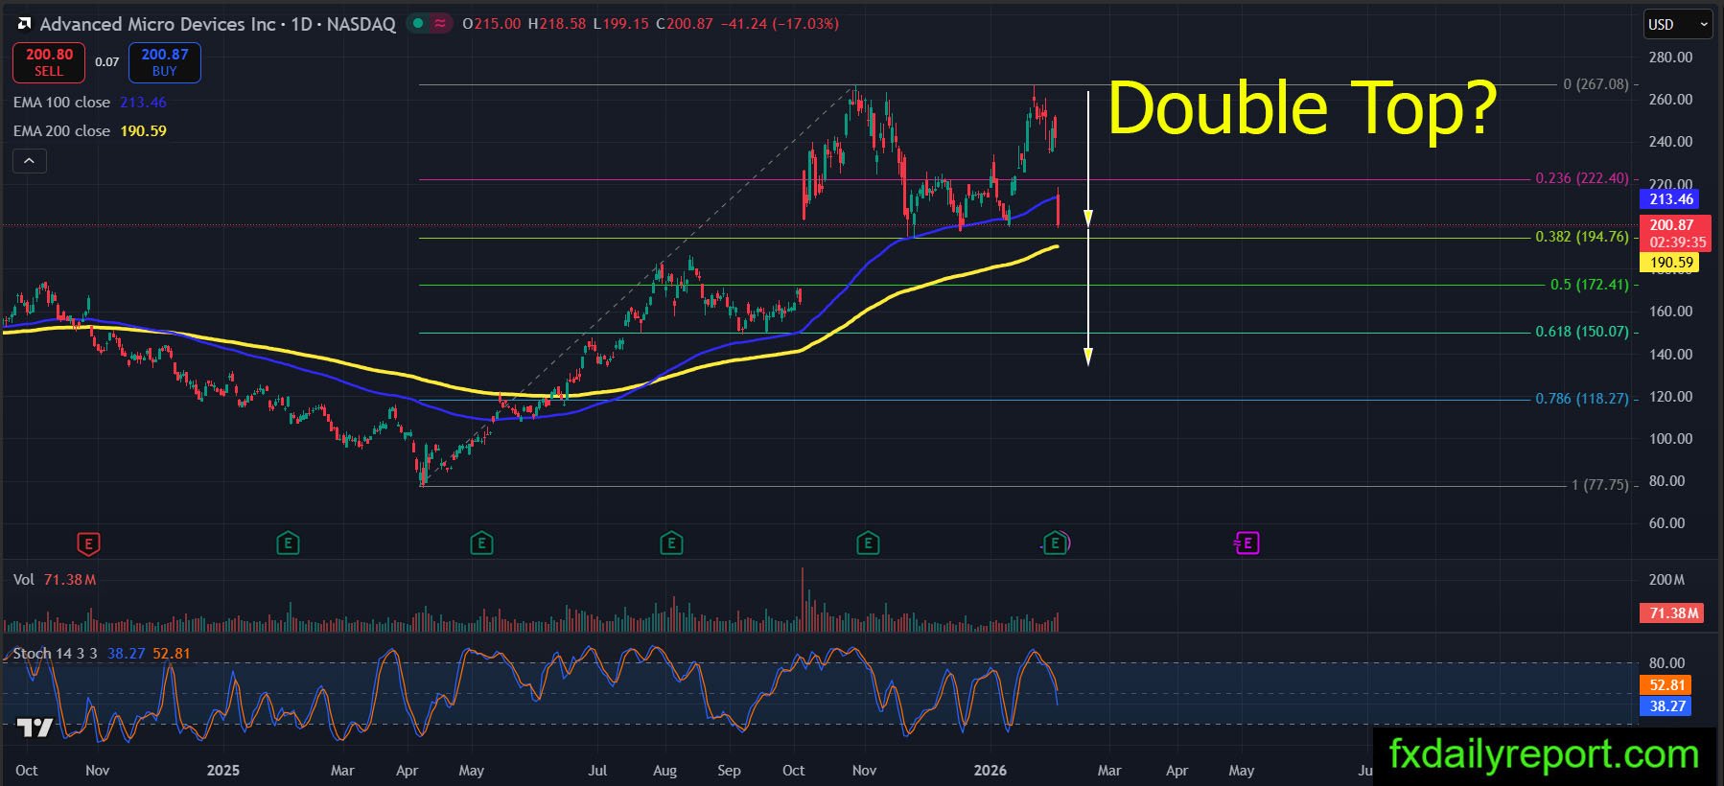The height and width of the screenshot is (786, 1724).
Task: Open the green earnings marker near November 2025
Action: pyautogui.click(x=868, y=544)
